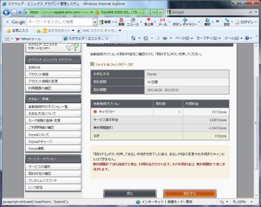The image size is (261, 207).
Task: Select the スクウェア・エニック... browser tab
Action: 86,39
